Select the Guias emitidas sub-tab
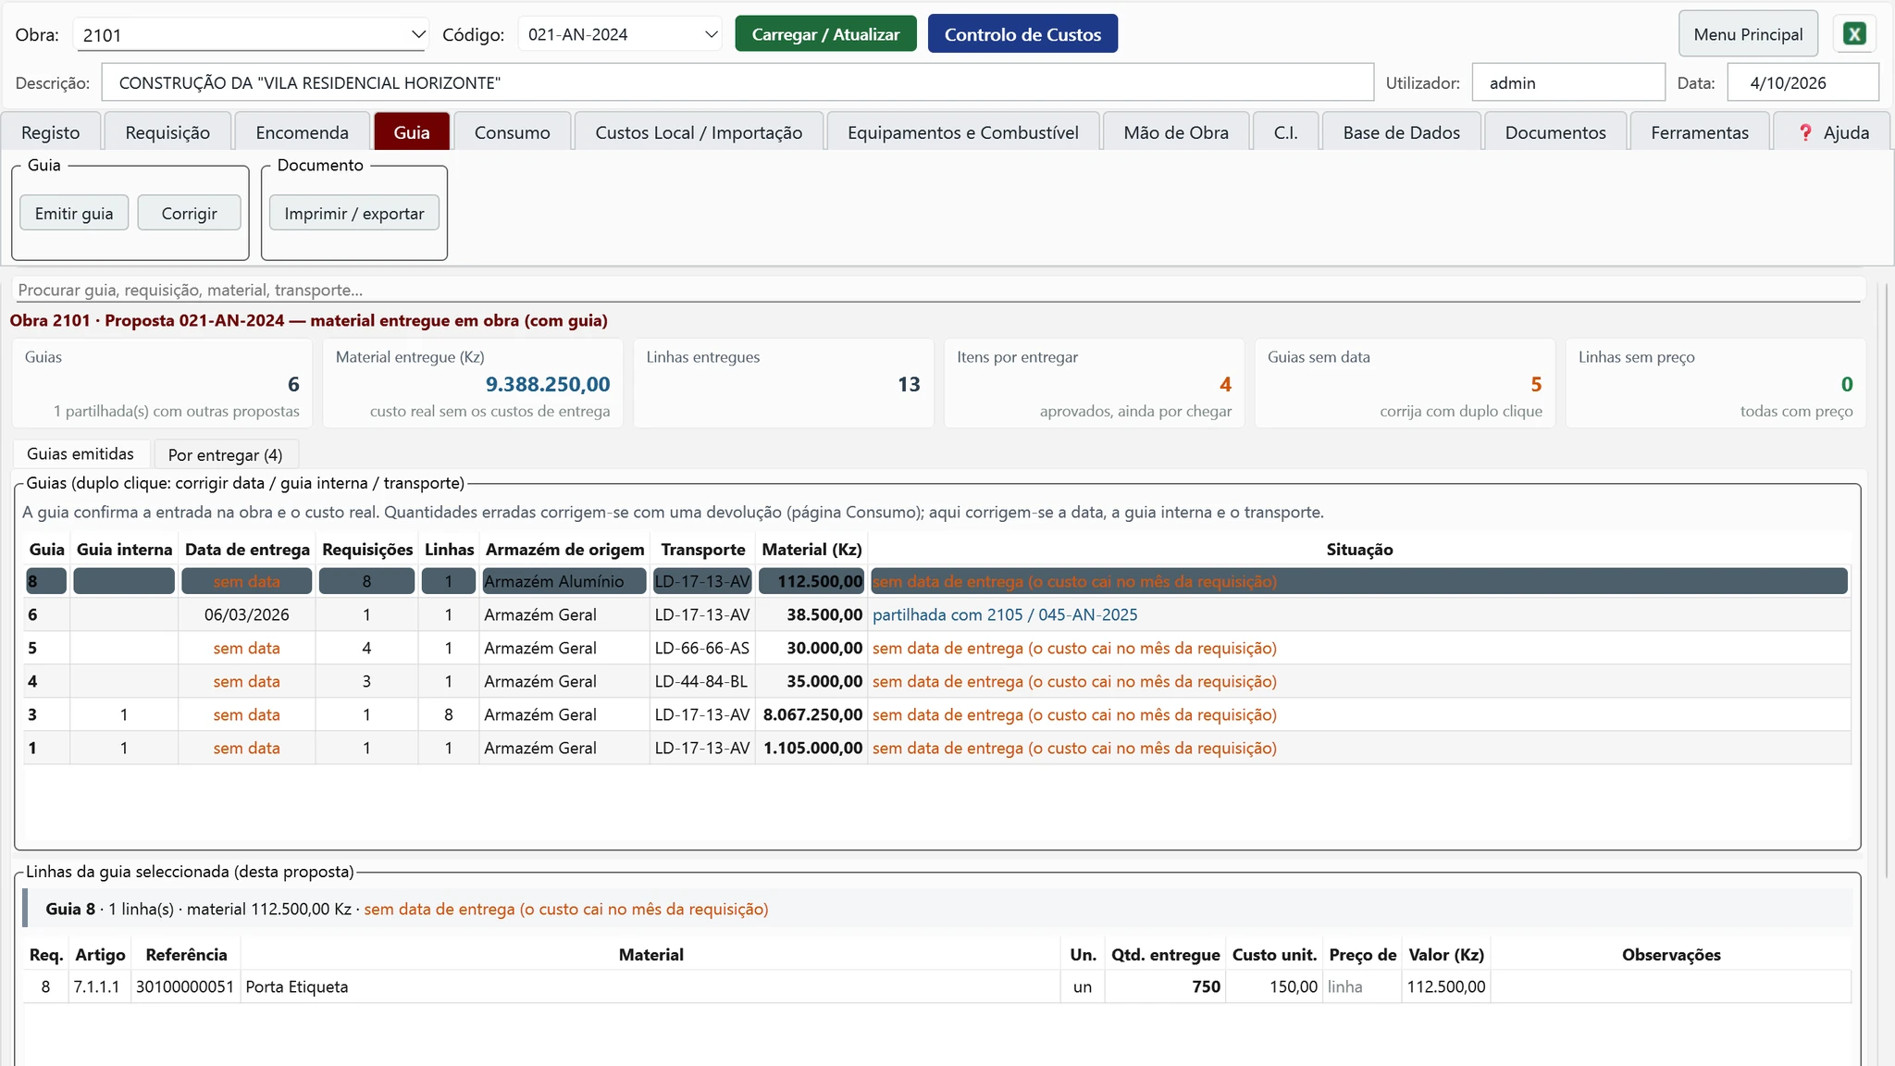 click(81, 453)
